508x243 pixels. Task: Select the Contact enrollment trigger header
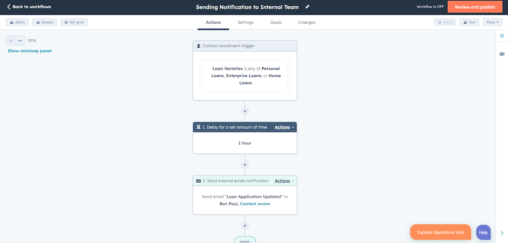tap(245, 46)
